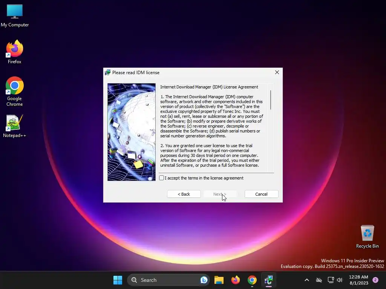Click the magnifier icon in taskbar search
Screen dimensions: 386x289
click(x=134, y=280)
